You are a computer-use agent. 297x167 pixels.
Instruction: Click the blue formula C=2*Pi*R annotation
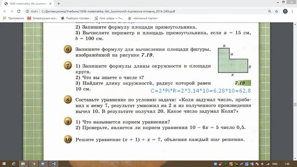pyautogui.click(x=200, y=91)
